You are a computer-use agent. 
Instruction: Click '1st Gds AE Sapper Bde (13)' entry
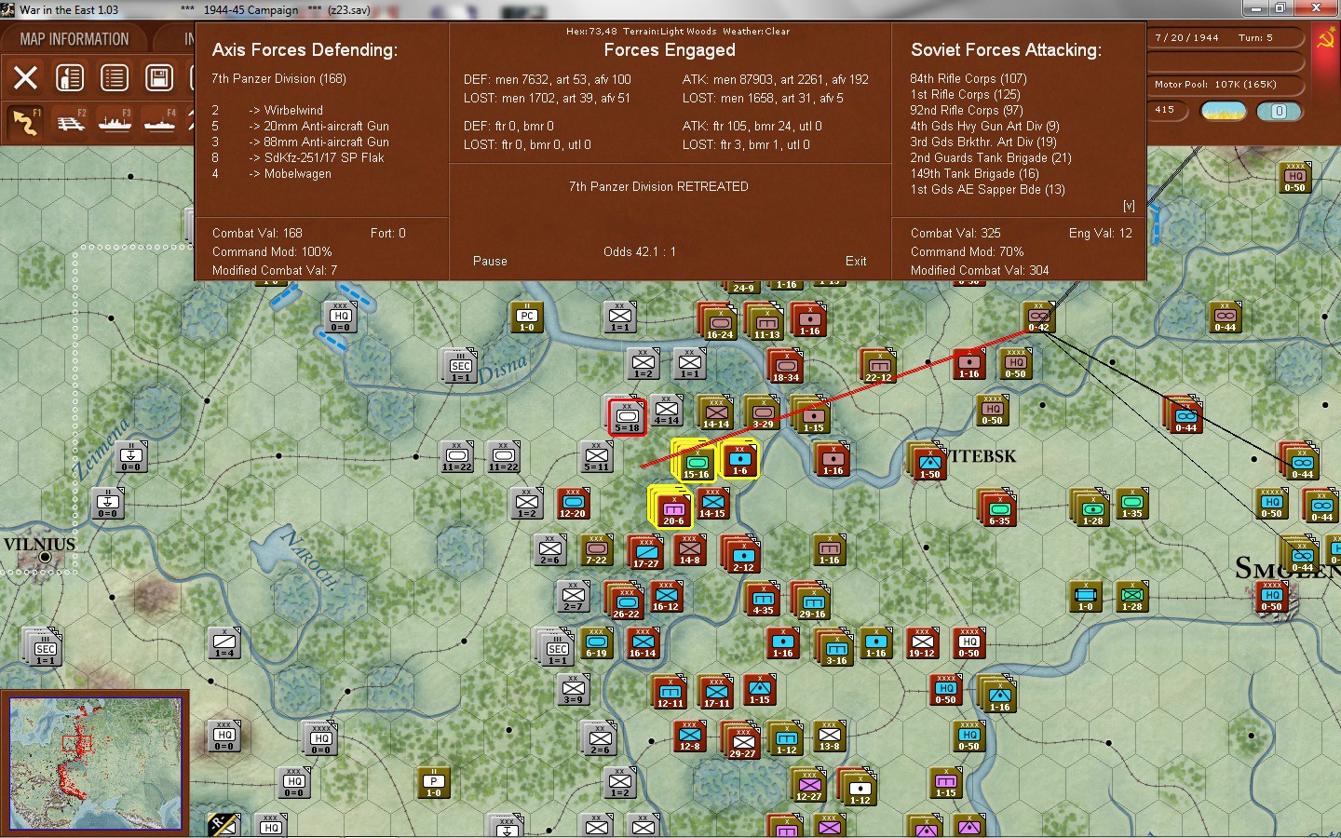[987, 190]
